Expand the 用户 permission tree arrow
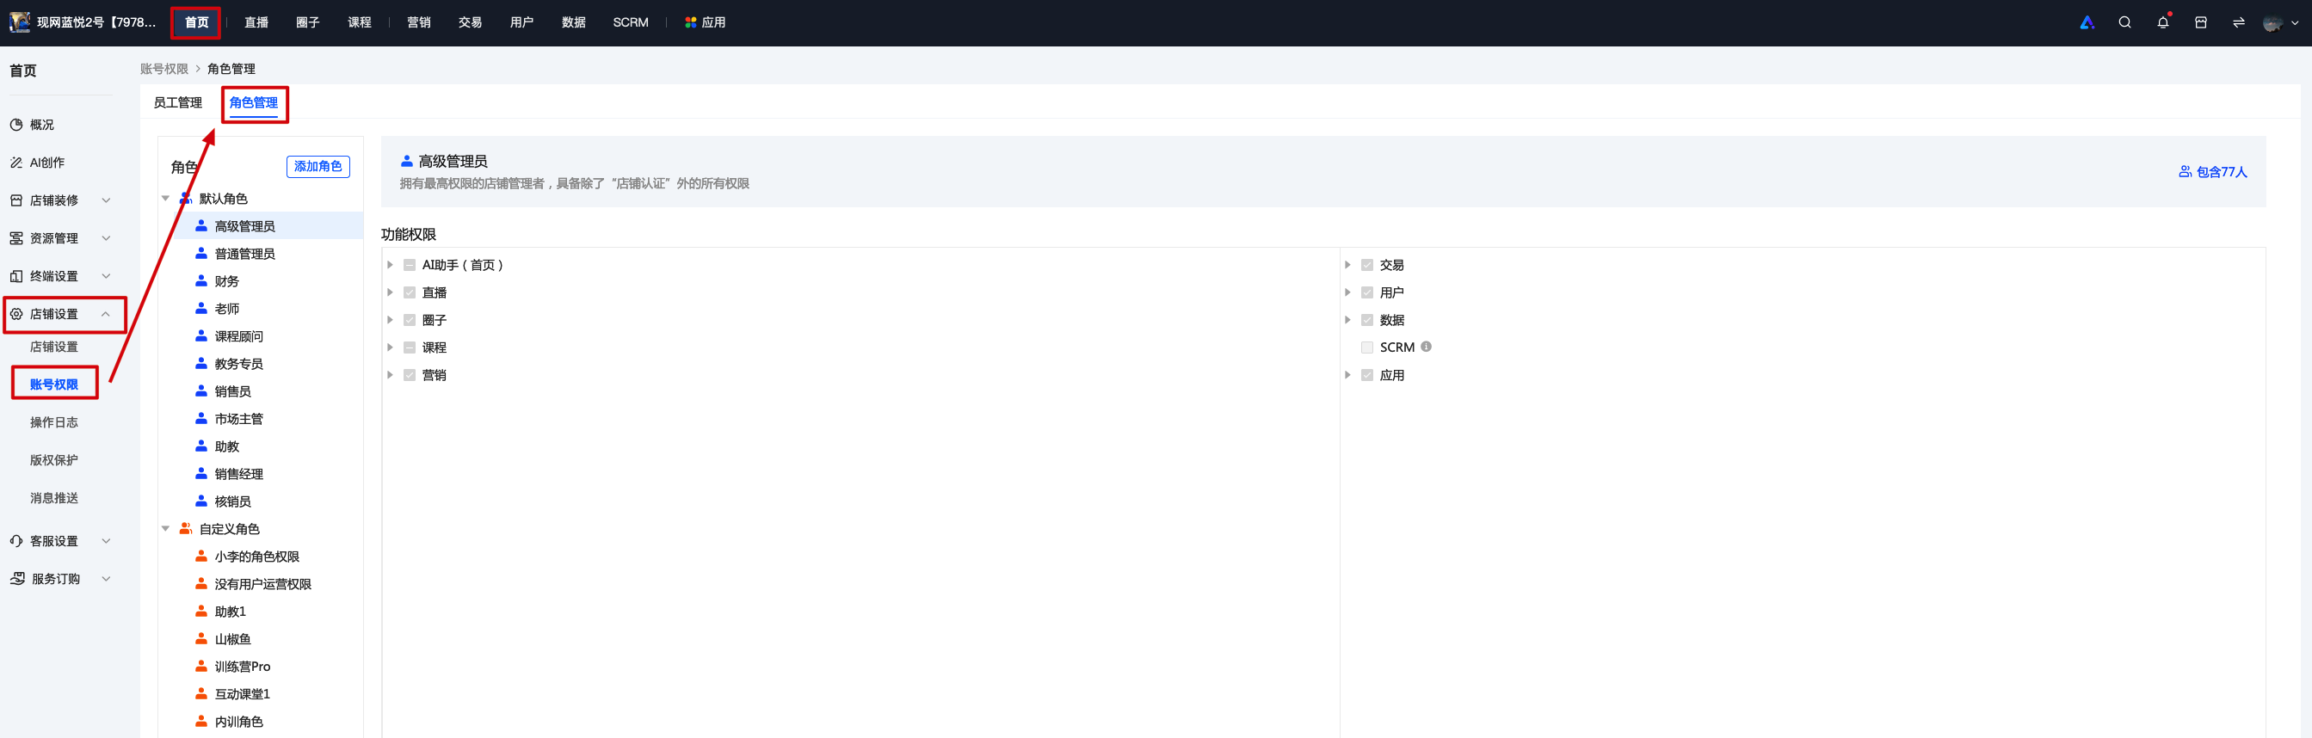Image resolution: width=2312 pixels, height=738 pixels. click(1347, 292)
